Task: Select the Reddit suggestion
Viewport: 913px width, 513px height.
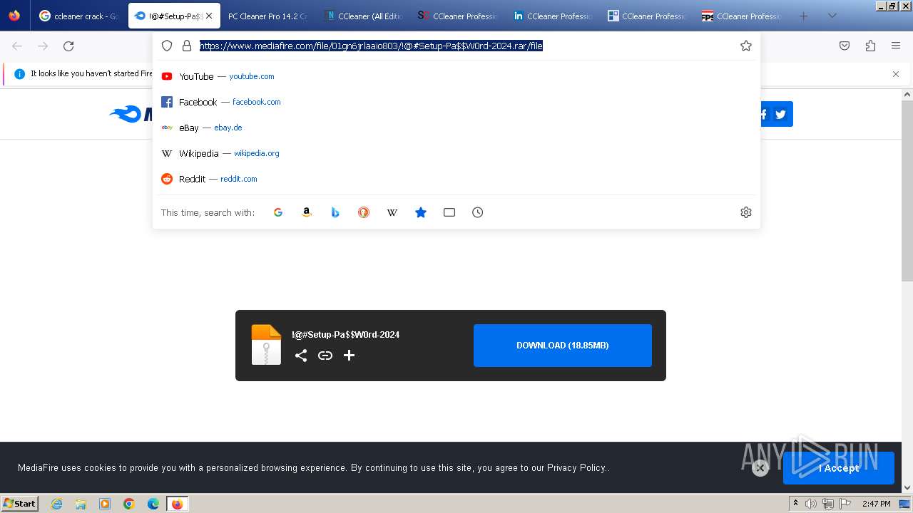Action: [456, 179]
